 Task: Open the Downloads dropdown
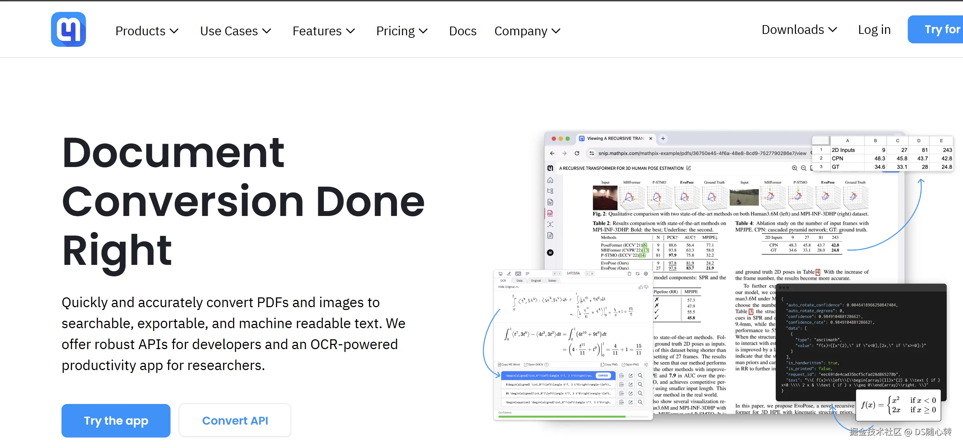[x=799, y=30]
